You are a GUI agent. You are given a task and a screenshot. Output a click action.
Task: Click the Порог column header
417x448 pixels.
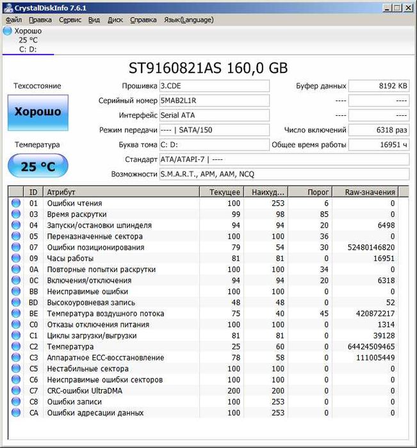pos(310,192)
